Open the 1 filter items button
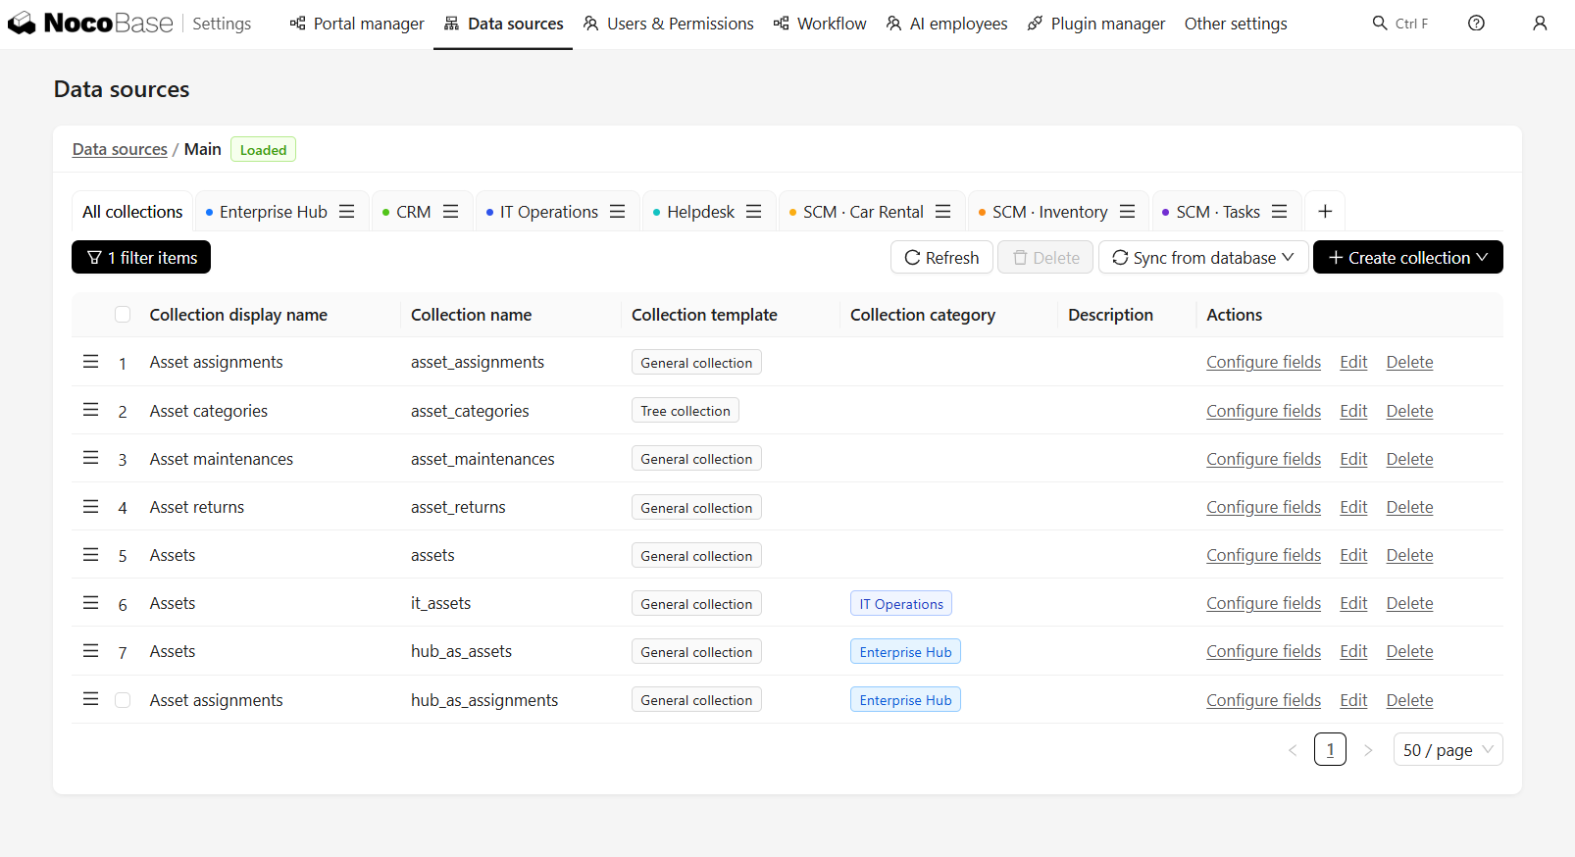The image size is (1575, 857). pos(141,257)
